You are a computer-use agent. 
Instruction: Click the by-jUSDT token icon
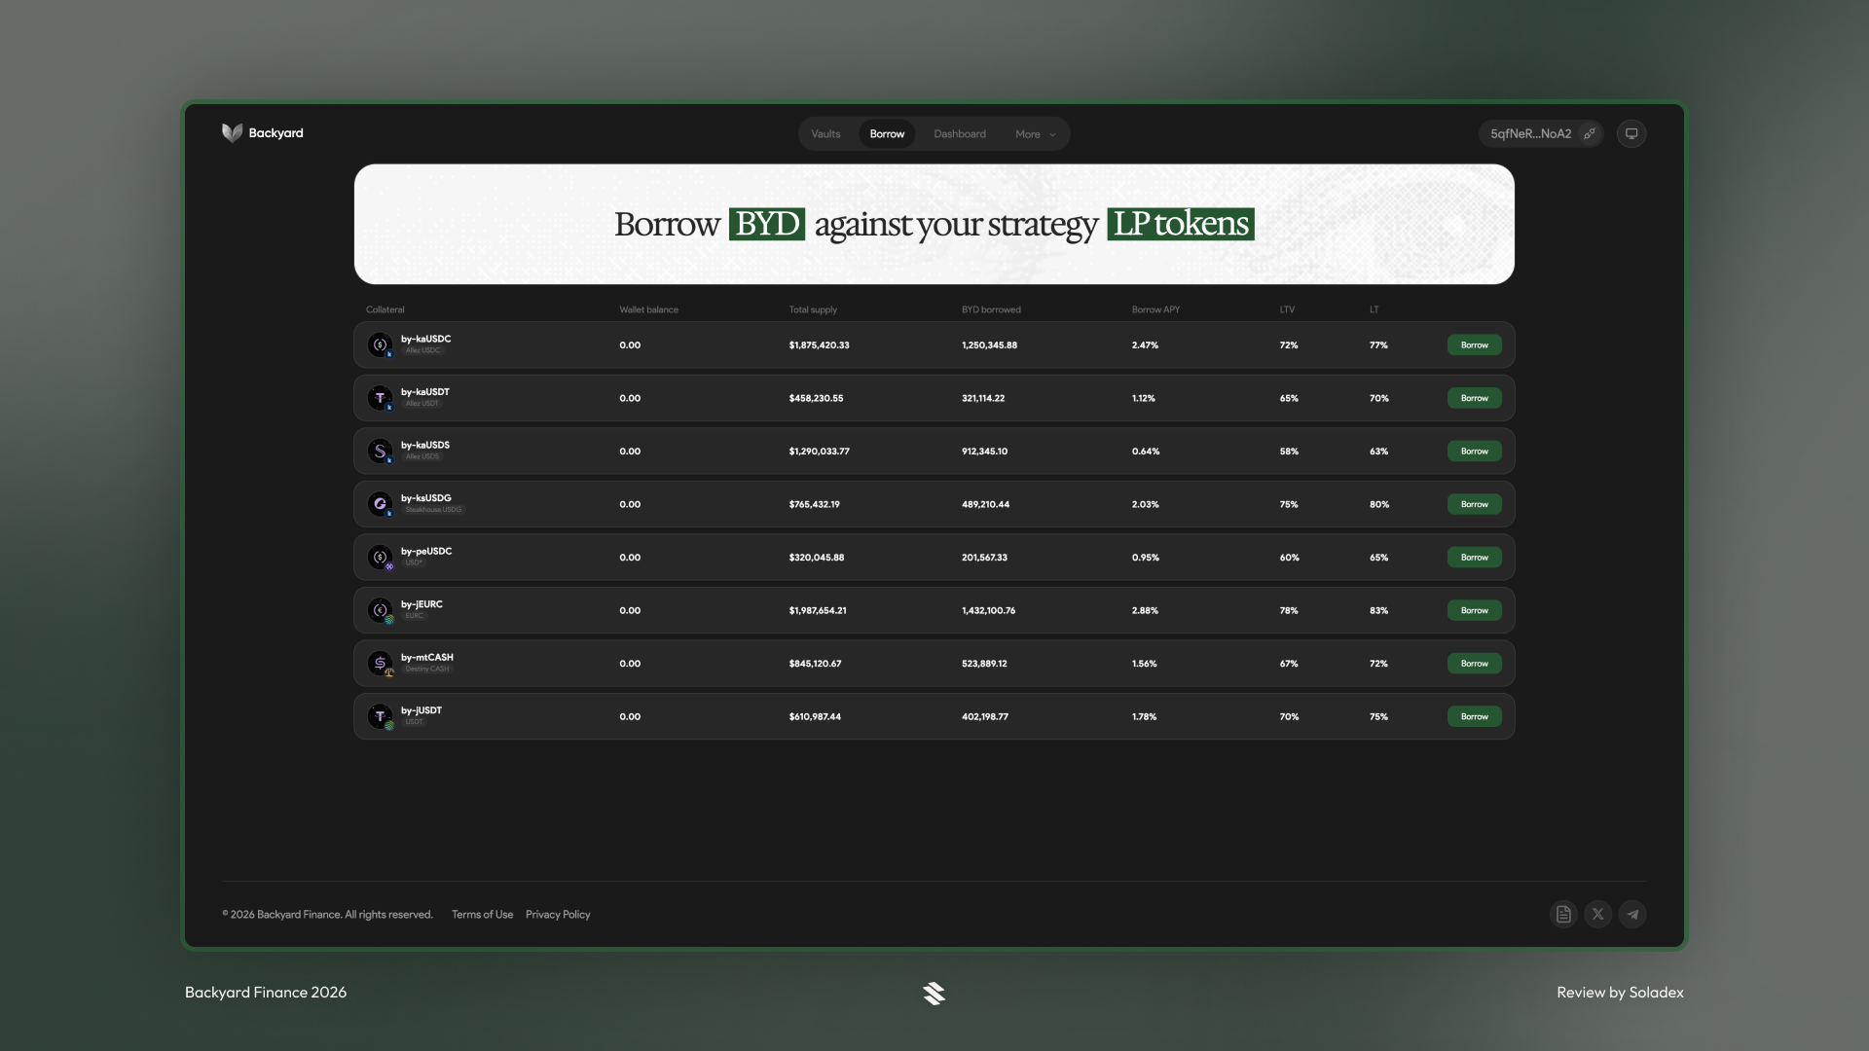(x=381, y=716)
